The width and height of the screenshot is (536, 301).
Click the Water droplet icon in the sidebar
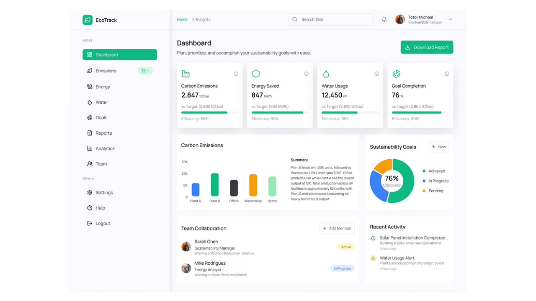(90, 102)
